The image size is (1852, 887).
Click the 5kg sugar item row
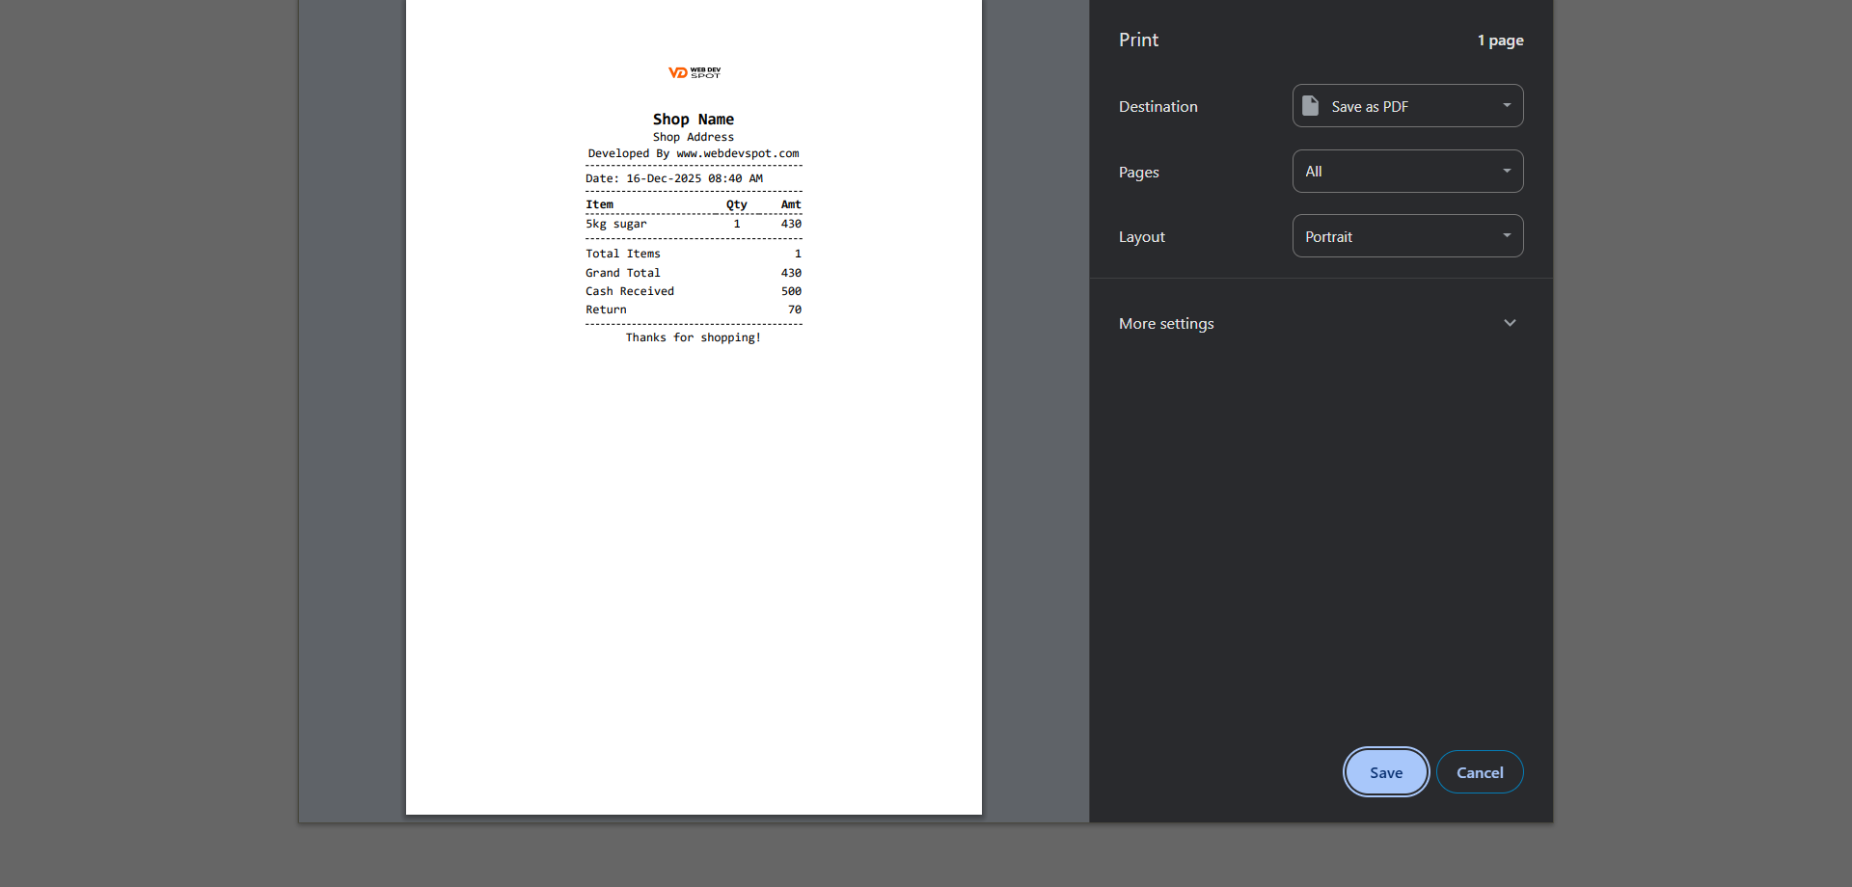tap(693, 224)
